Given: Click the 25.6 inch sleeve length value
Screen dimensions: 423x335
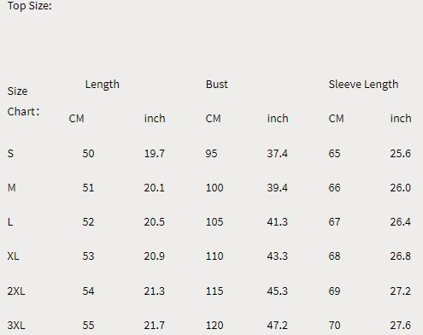Looking at the screenshot, I should click(401, 154).
